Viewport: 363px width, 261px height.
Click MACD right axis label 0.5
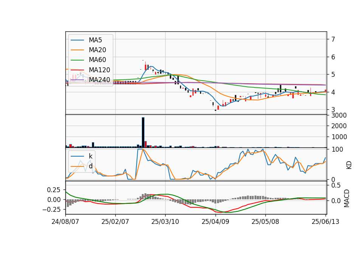tap(336, 185)
